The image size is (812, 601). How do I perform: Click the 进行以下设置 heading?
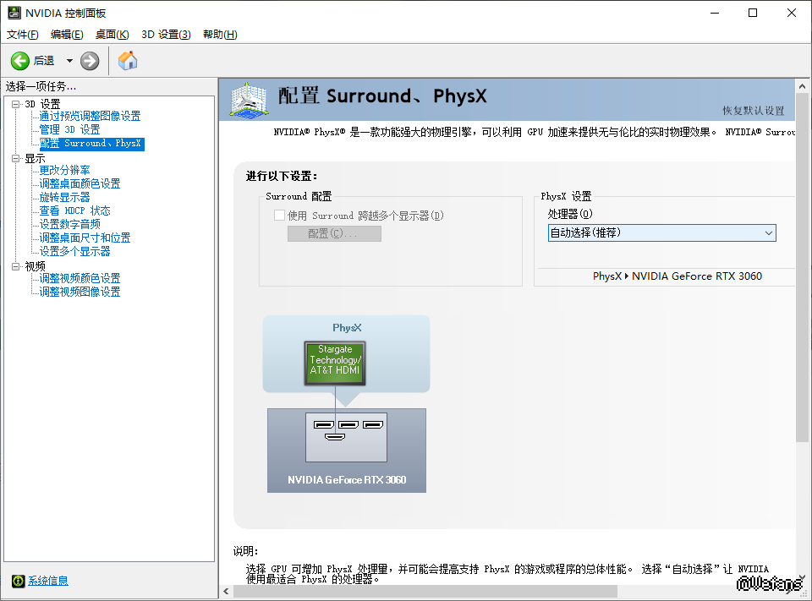281,176
